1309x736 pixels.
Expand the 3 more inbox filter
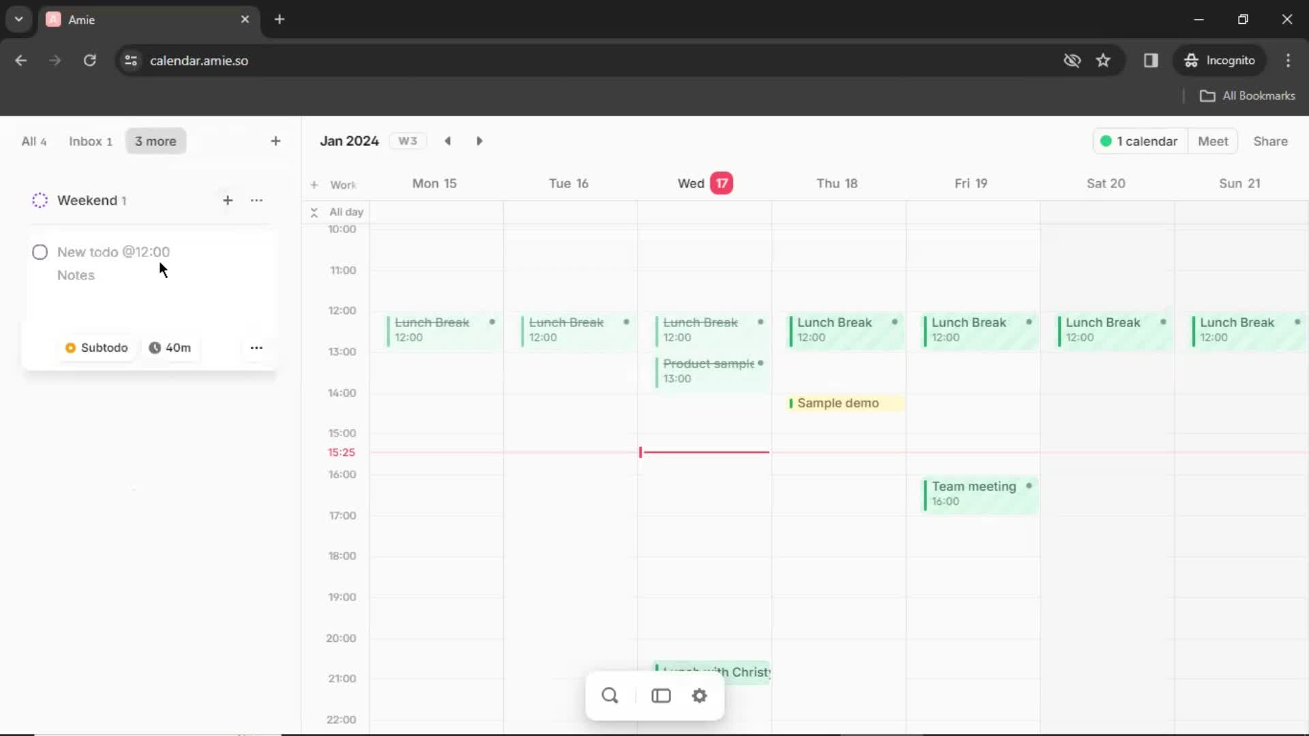pos(155,141)
